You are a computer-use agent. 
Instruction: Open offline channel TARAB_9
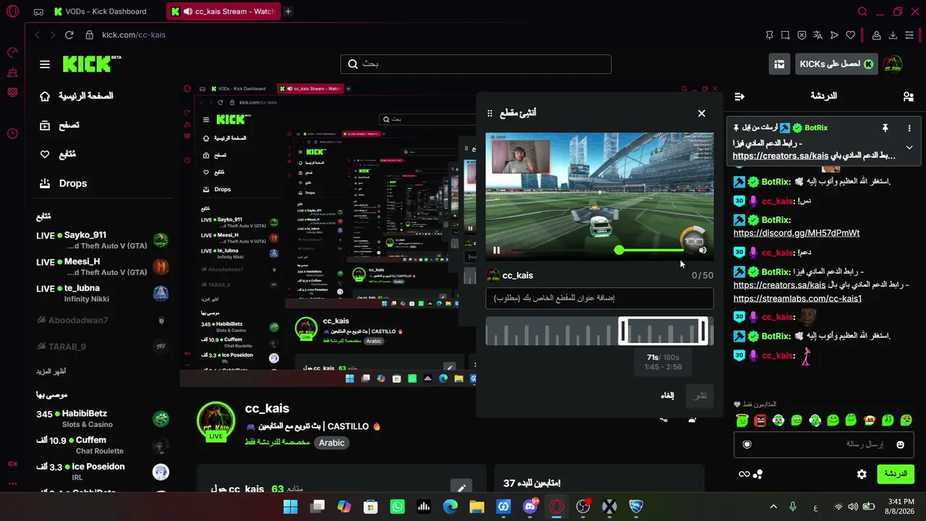click(x=102, y=347)
